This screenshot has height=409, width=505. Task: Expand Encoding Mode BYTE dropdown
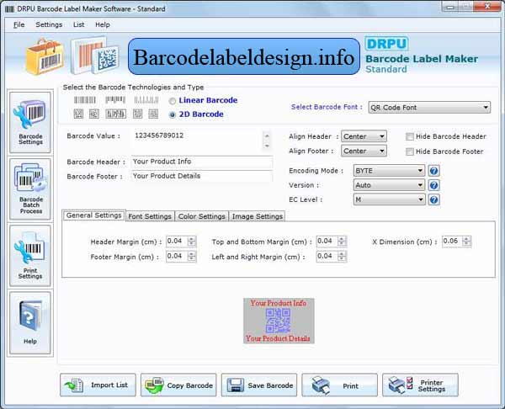coord(389,171)
